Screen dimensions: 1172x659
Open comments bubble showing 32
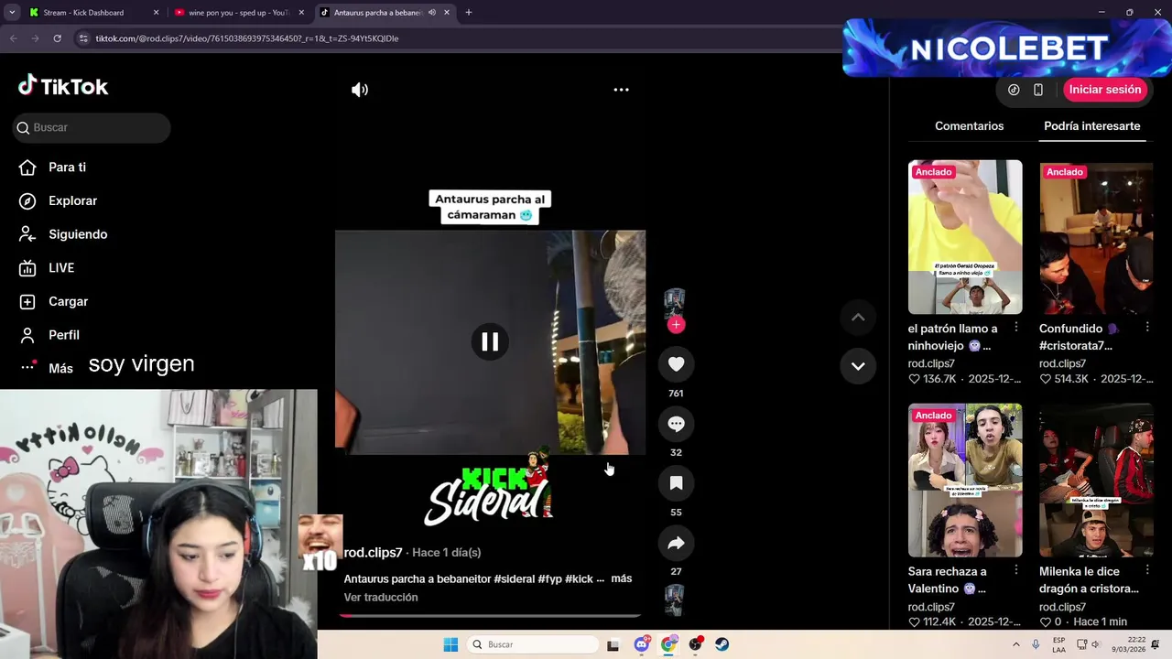676,424
